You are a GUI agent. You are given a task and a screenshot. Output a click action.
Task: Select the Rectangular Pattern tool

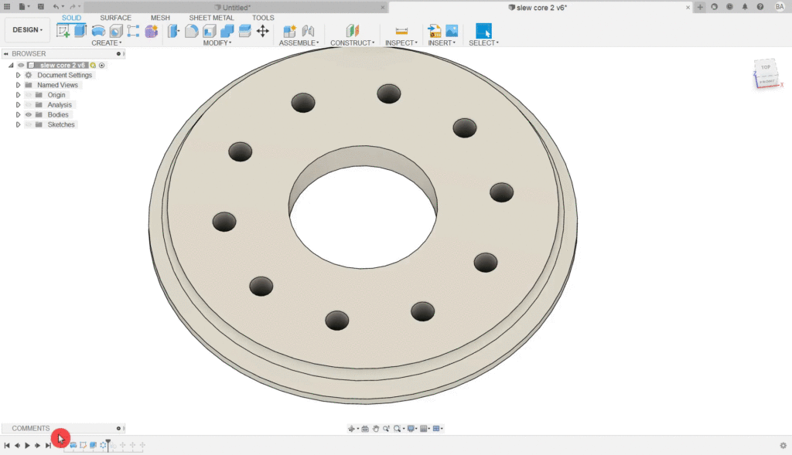click(133, 31)
